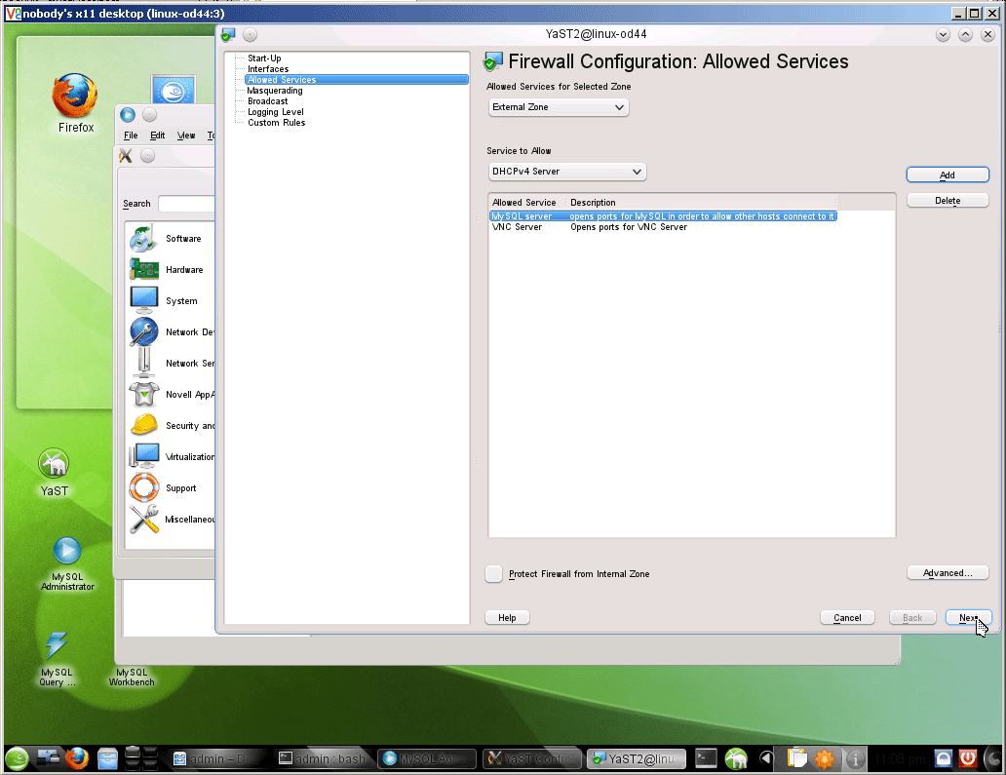Select Novell AppArmor category in YaST Control Center
The image size is (1006, 775).
[170, 395]
